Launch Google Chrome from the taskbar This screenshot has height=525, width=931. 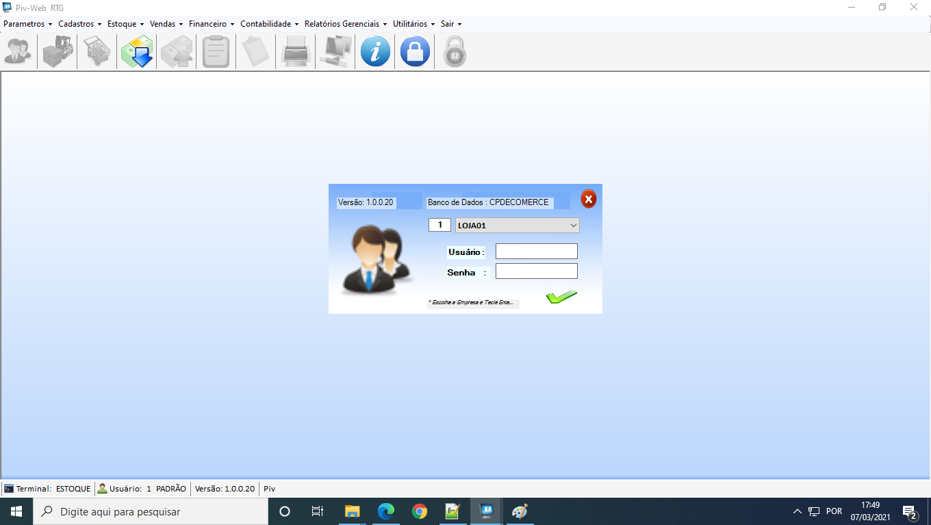[x=420, y=511]
